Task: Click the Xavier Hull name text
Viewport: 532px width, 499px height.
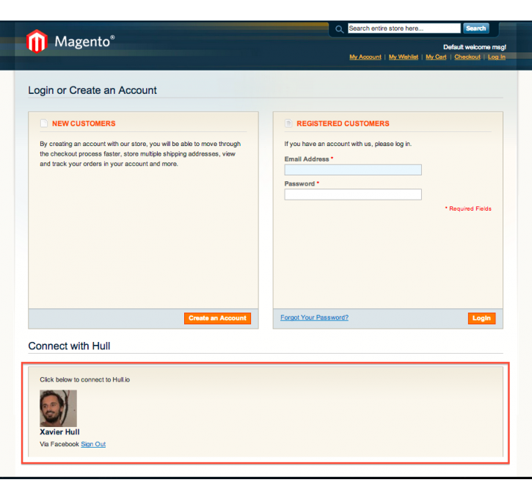Action: pyautogui.click(x=59, y=431)
